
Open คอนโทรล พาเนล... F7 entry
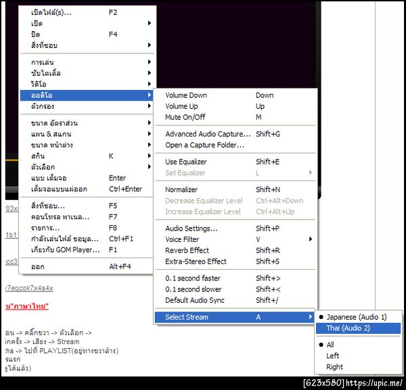(x=87, y=217)
